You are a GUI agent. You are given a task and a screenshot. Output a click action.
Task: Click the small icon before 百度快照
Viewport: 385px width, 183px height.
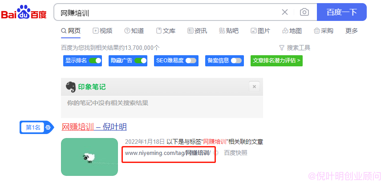(217, 153)
